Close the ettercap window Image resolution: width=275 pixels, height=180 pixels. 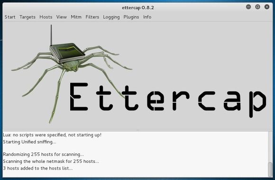pyautogui.click(x=267, y=7)
